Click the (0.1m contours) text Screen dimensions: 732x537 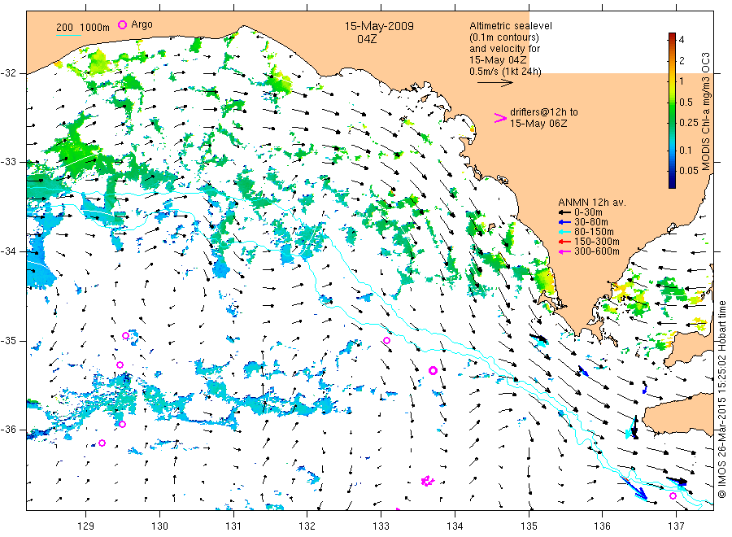(504, 37)
